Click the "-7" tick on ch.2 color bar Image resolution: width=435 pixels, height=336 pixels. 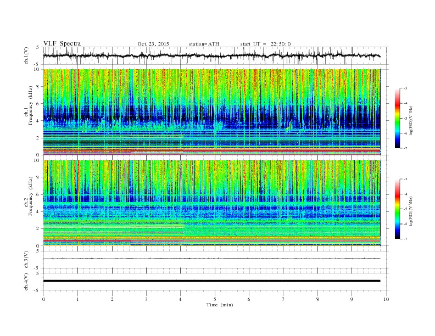[405, 239]
